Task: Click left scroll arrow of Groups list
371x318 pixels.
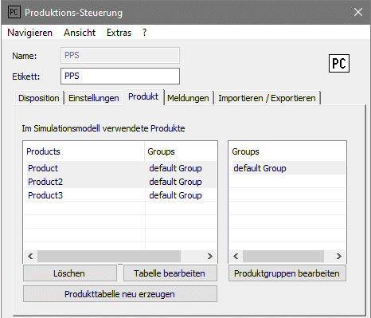Action: click(236, 256)
